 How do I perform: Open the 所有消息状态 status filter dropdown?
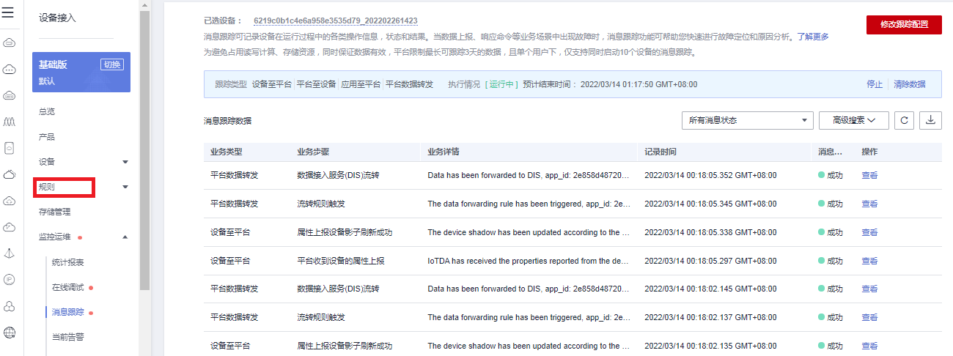pos(747,120)
